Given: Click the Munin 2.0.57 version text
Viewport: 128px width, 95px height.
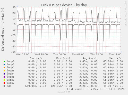Looking at the screenshot, I should point(64,92).
